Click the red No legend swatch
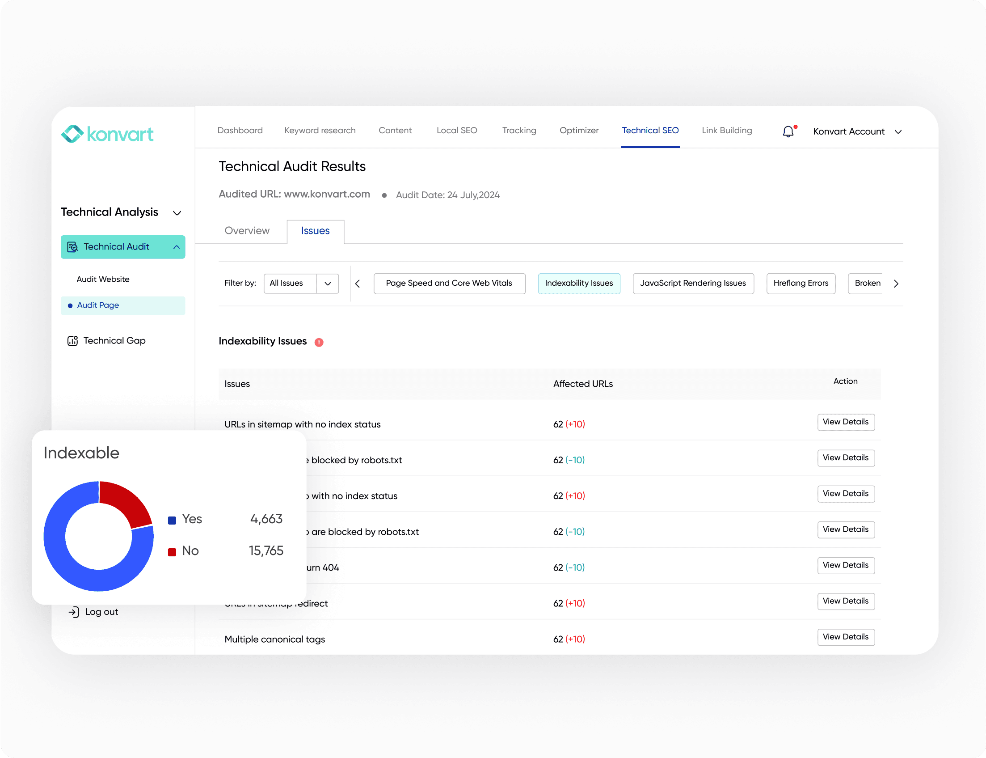 click(x=172, y=552)
